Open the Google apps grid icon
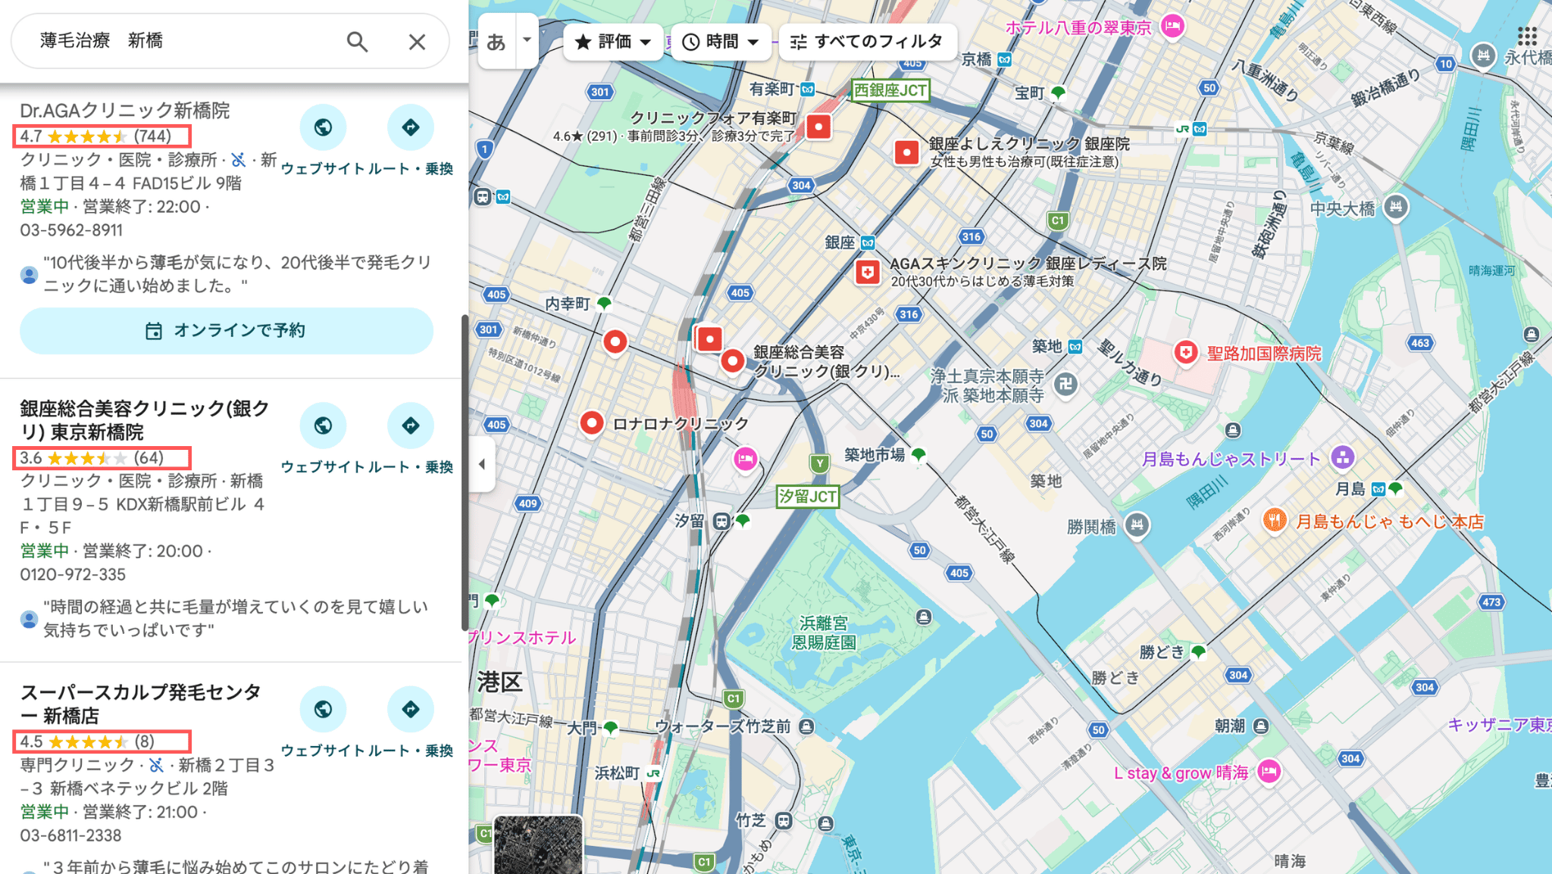Viewport: 1552px width, 874px height. click(1527, 36)
